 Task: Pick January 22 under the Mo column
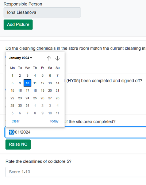pyautogui.click(x=12, y=98)
